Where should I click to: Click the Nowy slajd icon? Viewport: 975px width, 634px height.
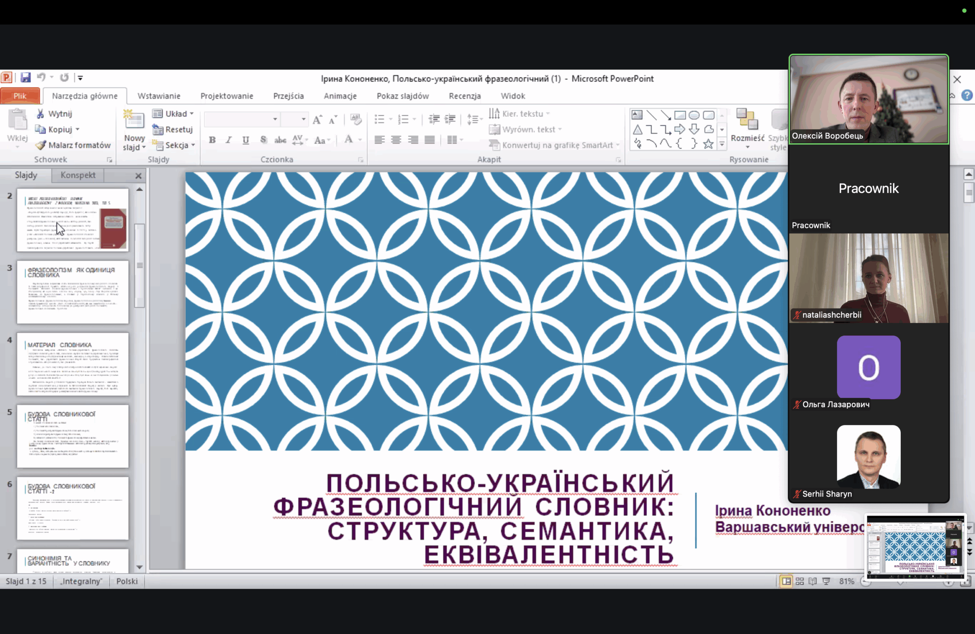pyautogui.click(x=134, y=120)
